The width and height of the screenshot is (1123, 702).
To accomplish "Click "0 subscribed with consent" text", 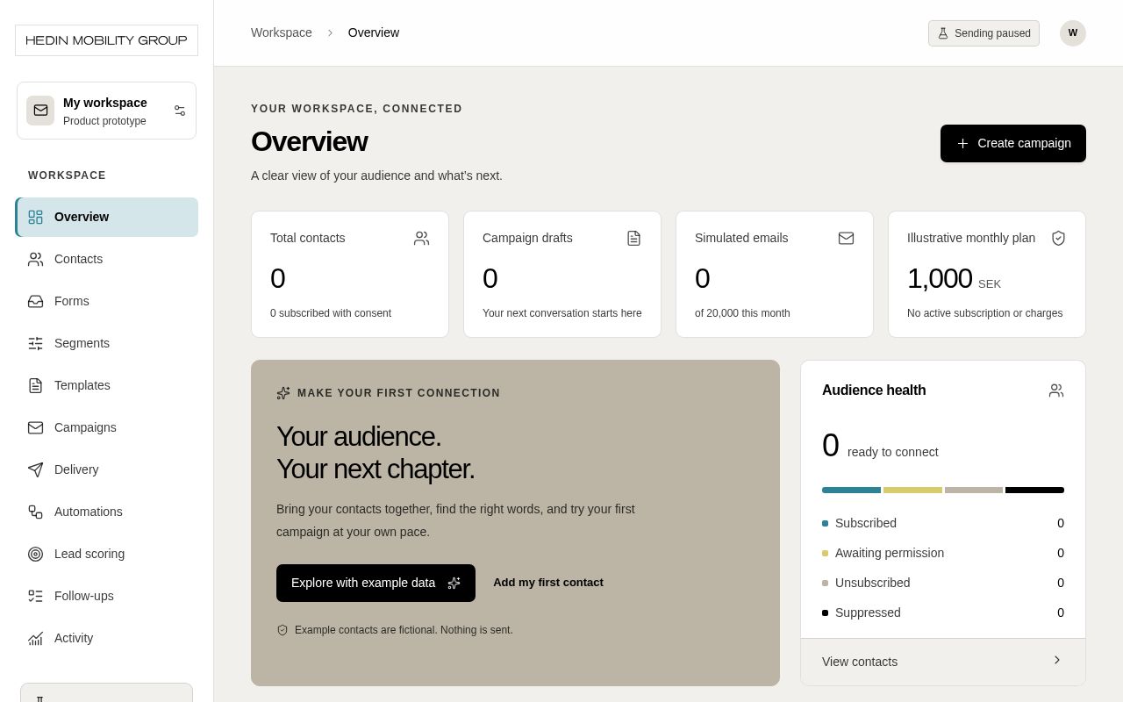I will tap(331, 313).
